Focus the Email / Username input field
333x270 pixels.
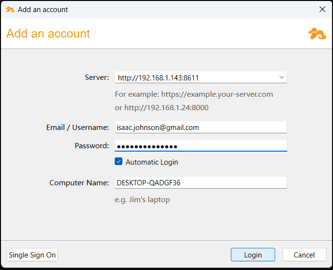coord(200,128)
